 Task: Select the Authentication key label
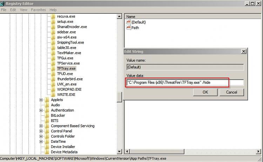point(62,110)
